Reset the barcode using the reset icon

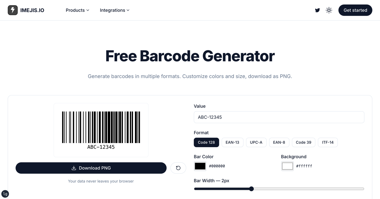click(178, 168)
